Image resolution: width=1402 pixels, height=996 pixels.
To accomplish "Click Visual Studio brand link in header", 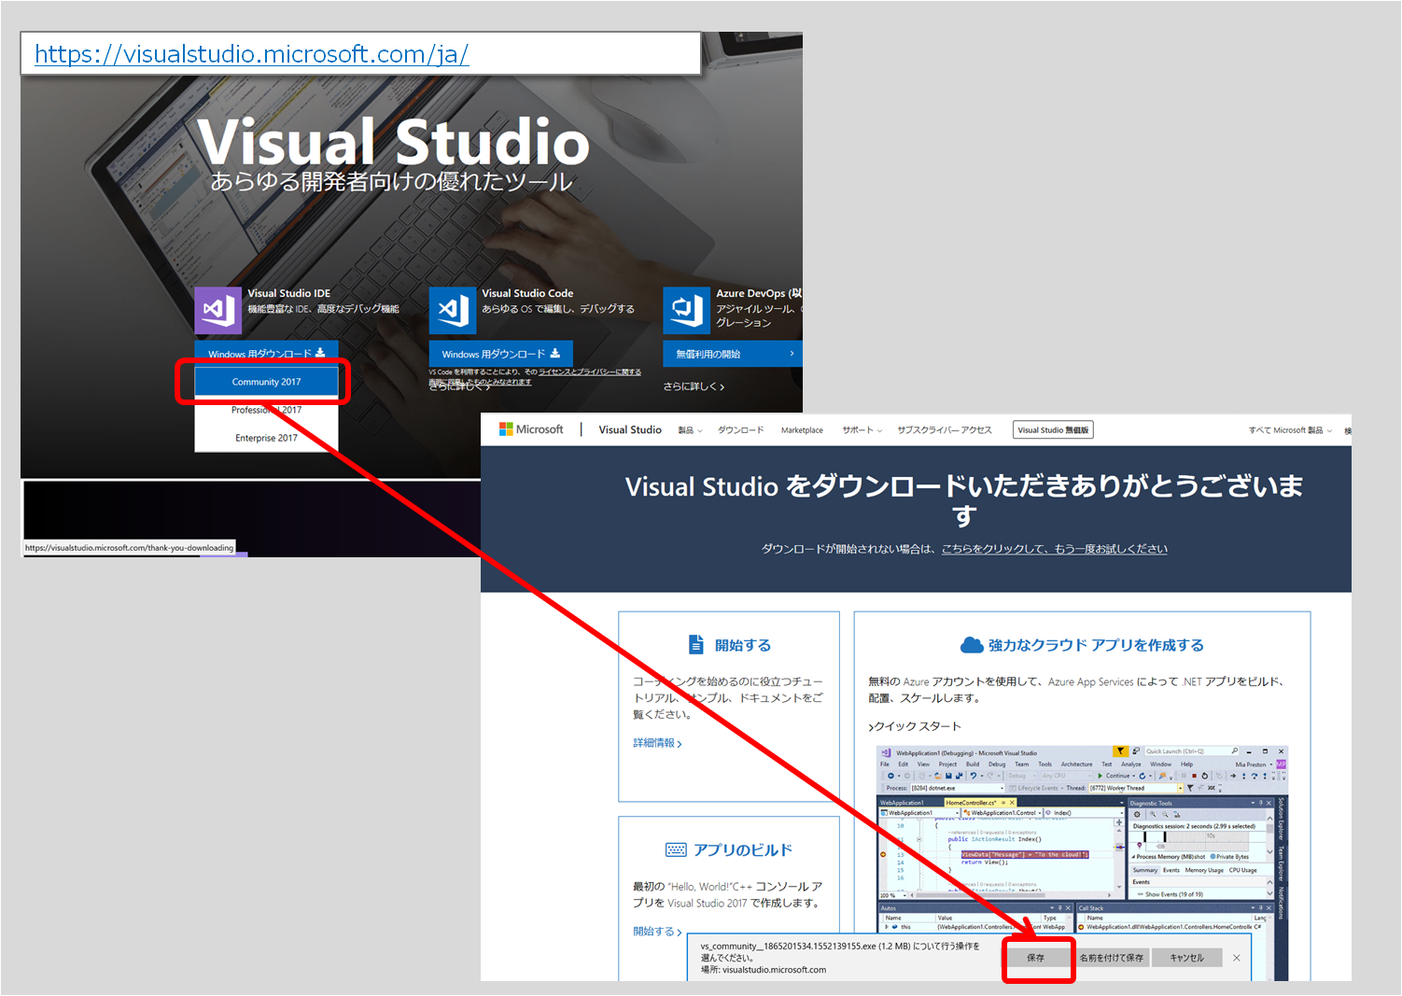I will 630,429.
